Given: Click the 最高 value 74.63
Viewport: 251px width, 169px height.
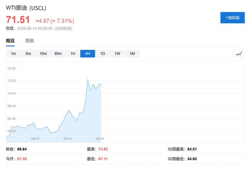Looking at the screenshot, I should point(104,149).
